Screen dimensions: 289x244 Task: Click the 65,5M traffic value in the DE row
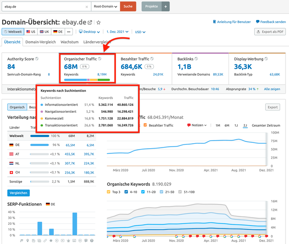[70, 145]
